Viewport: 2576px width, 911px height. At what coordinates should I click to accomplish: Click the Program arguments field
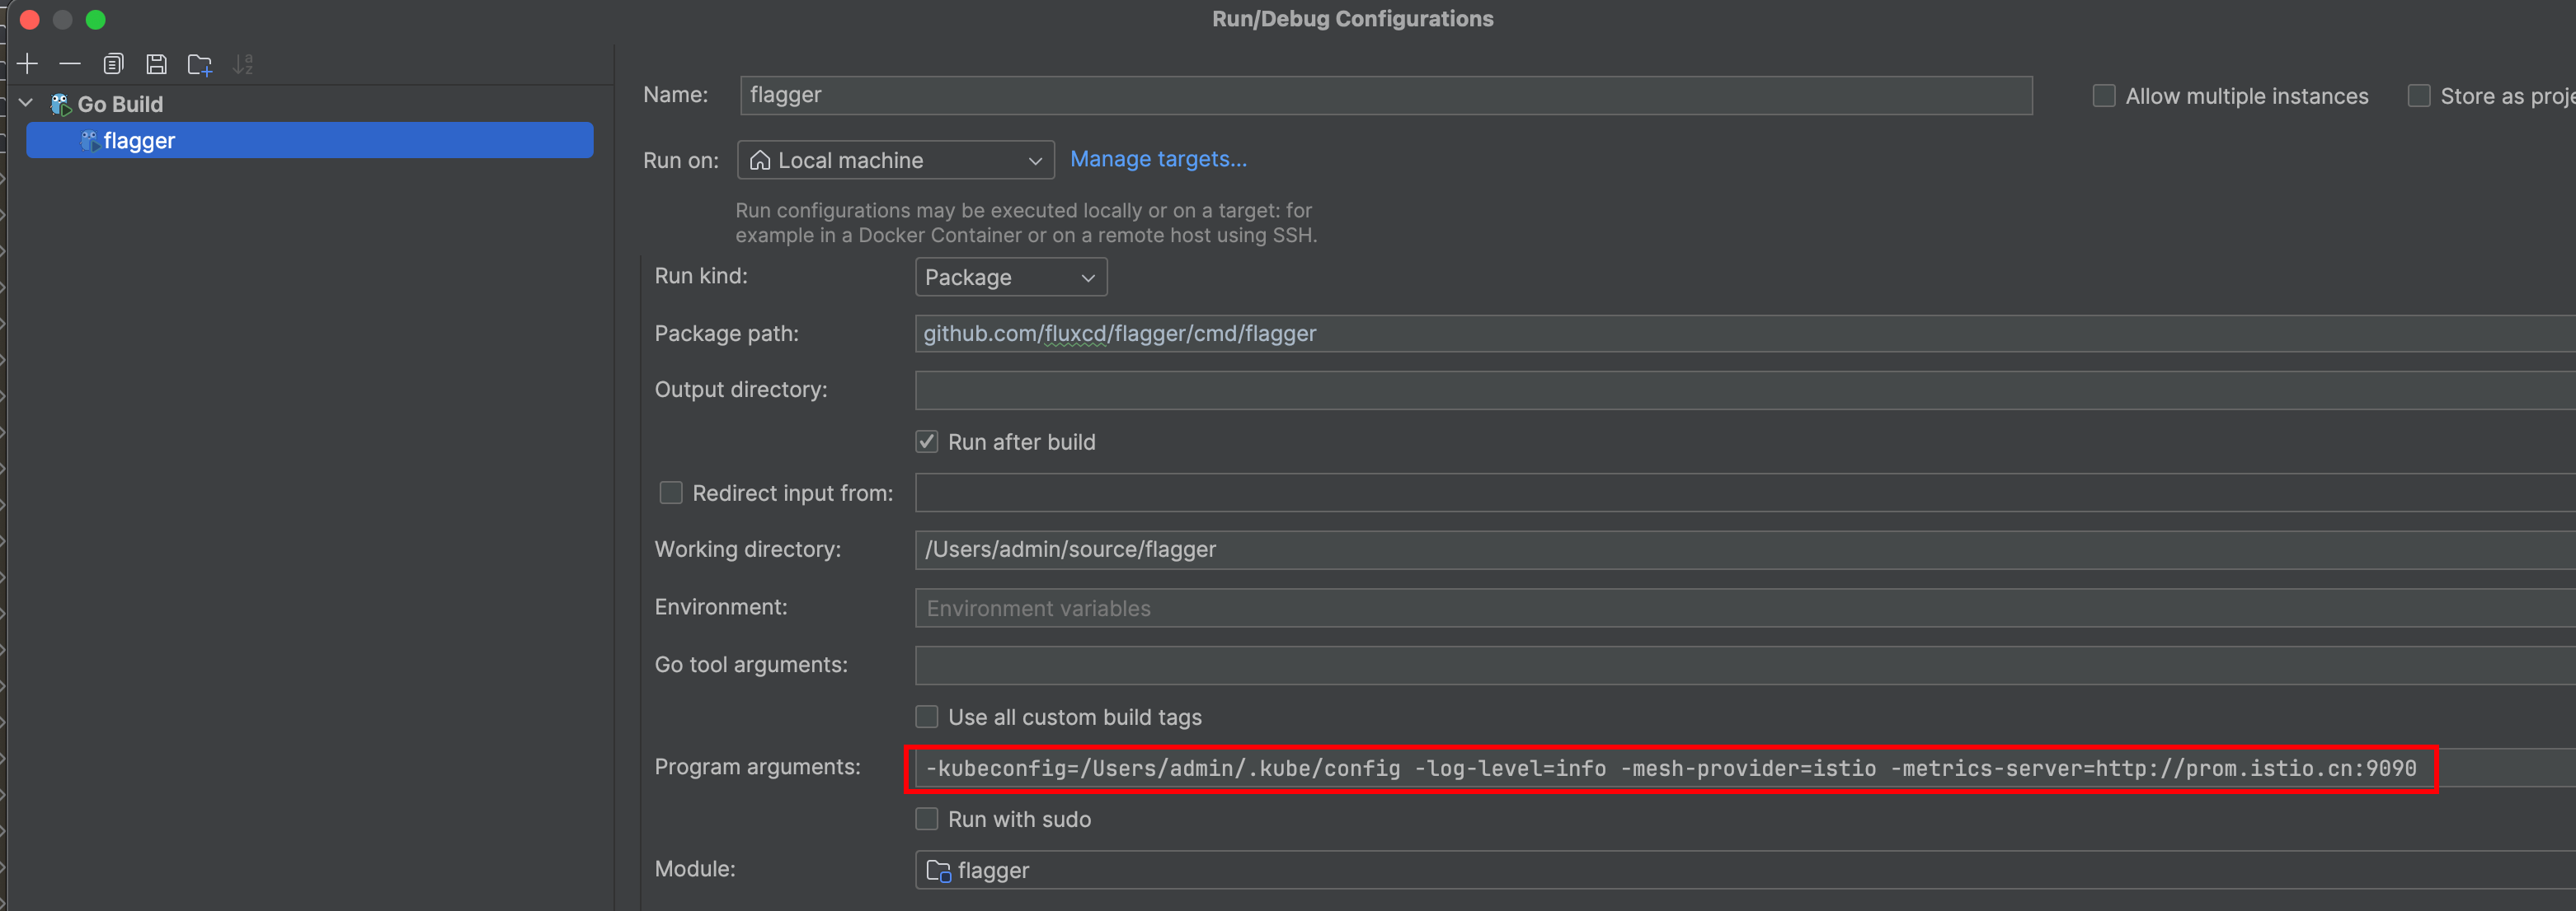point(1670,769)
